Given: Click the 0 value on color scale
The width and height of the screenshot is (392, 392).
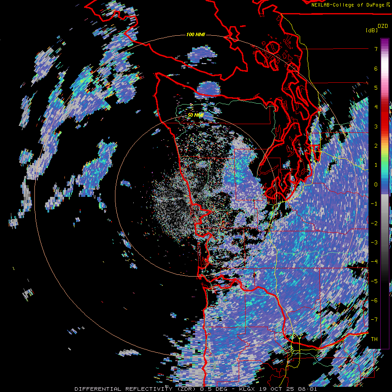Looking at the screenshot, I should (x=376, y=185).
